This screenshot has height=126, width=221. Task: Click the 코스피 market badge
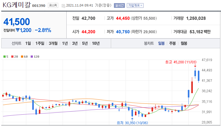pyautogui.click(x=53, y=6)
